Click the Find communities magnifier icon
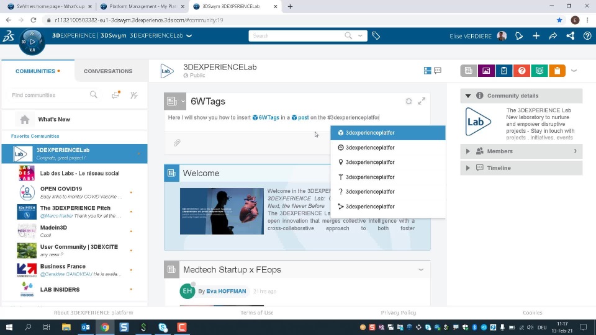Screen dimensions: 596x335 point(94,95)
